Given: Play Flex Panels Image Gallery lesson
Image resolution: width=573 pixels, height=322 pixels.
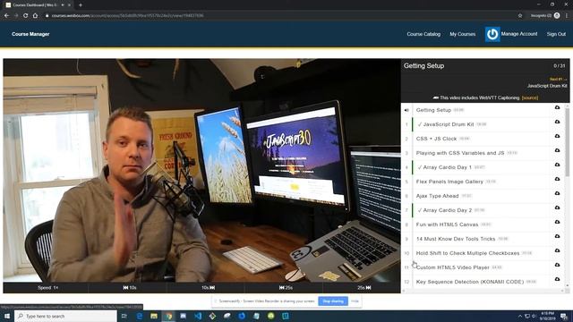Looking at the screenshot, I should pyautogui.click(x=449, y=182).
